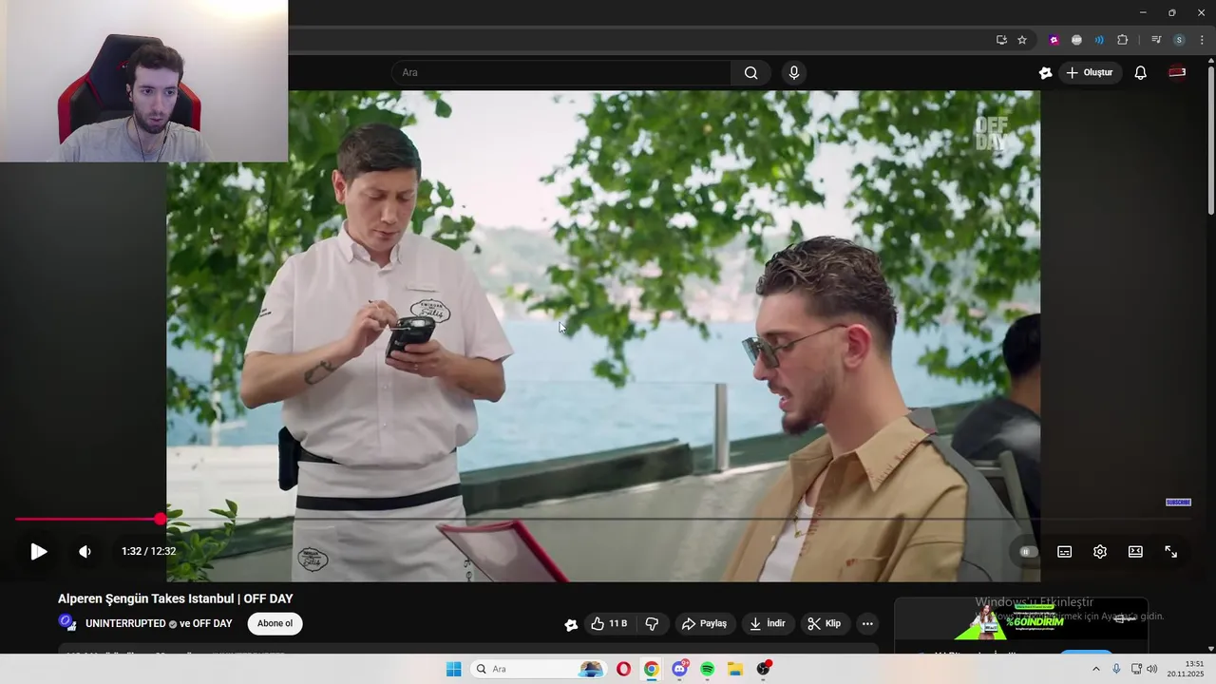Open Discord from the taskbar

tap(679, 669)
